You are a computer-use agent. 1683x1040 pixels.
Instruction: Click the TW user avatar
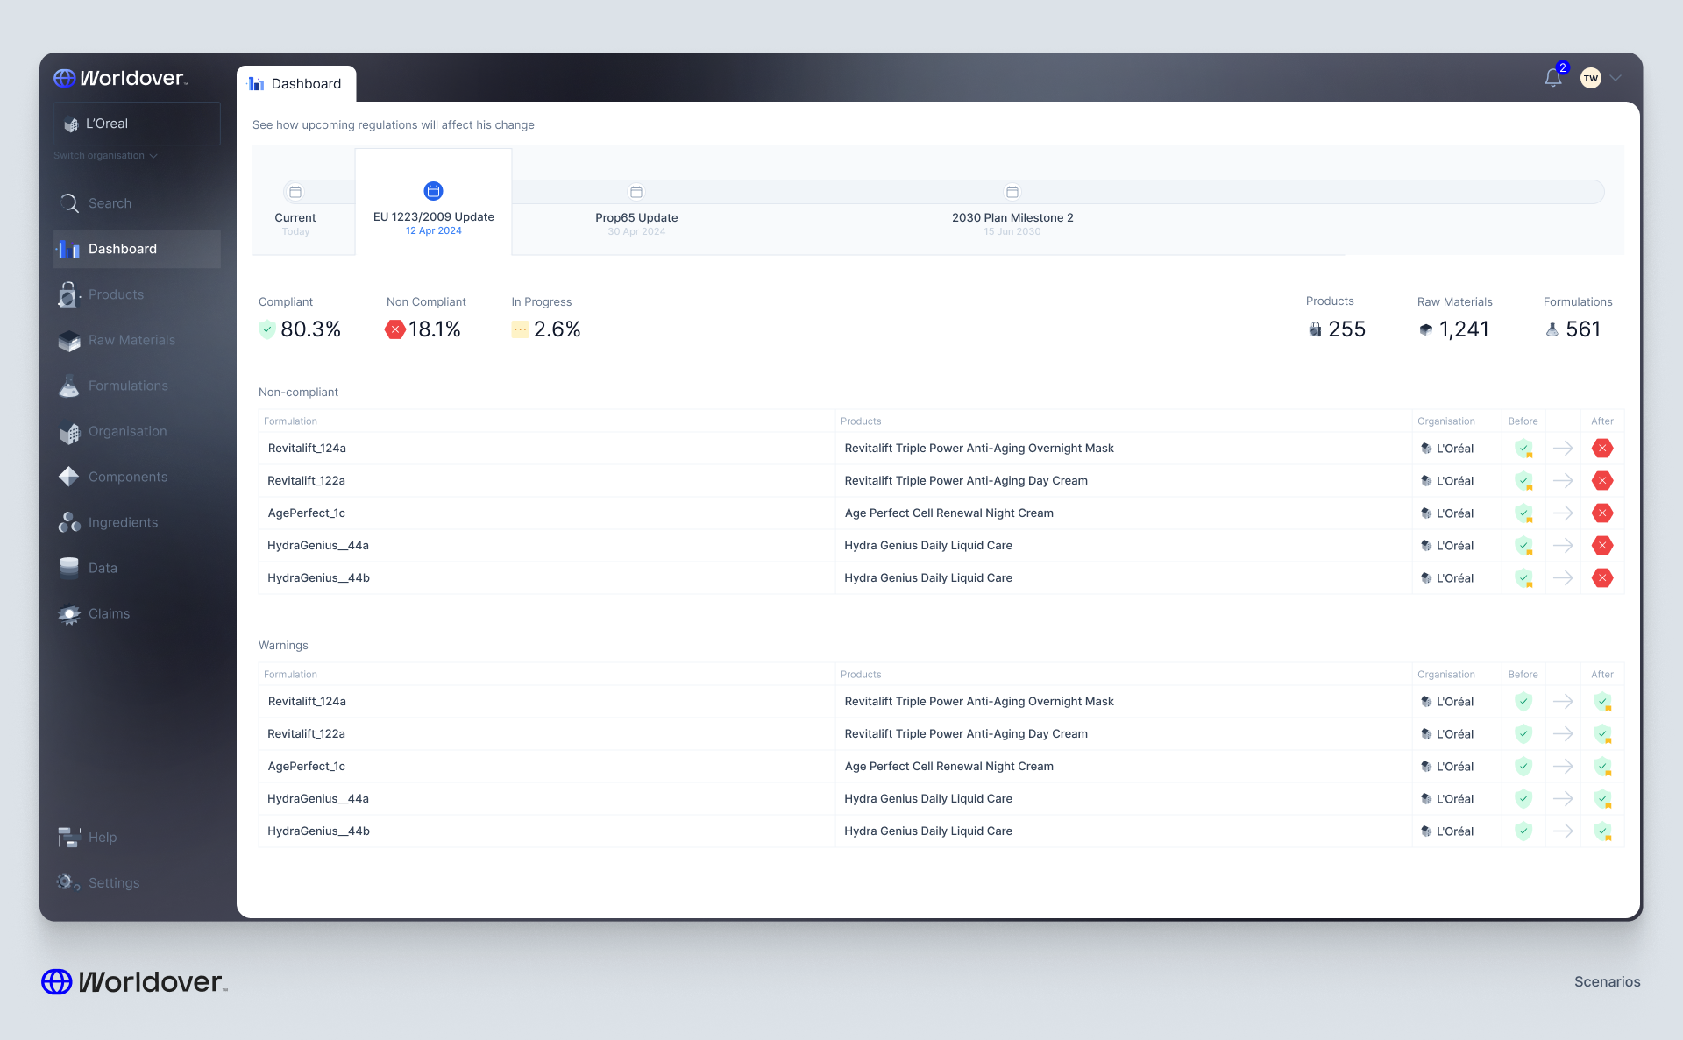click(x=1590, y=79)
